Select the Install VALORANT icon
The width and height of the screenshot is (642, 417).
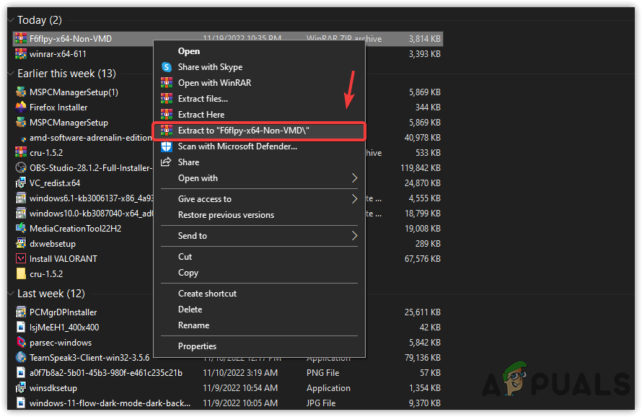(20, 258)
